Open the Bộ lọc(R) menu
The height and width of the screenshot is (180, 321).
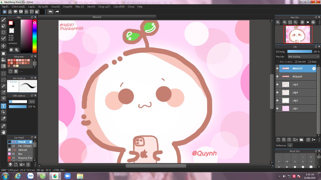pos(43,7)
